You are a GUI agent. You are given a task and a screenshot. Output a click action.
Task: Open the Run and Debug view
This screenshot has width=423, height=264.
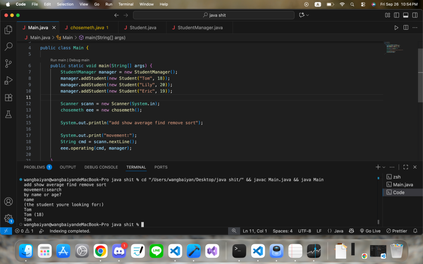(x=8, y=80)
